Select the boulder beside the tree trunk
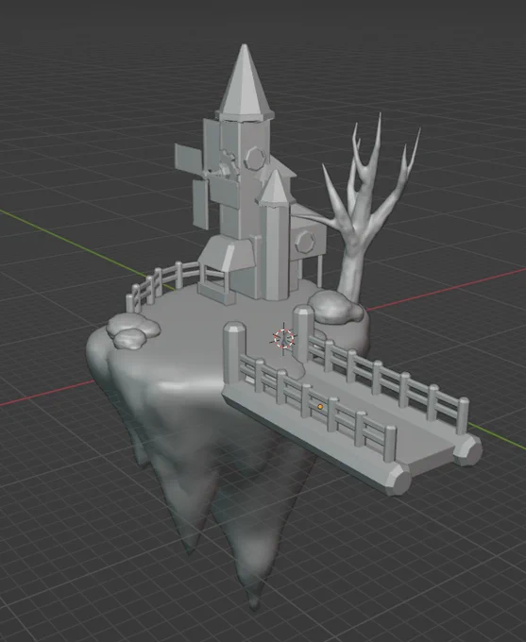526x642 pixels. [335, 308]
